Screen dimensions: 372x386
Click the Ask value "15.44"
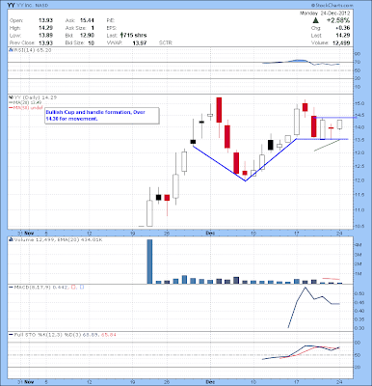(87, 20)
